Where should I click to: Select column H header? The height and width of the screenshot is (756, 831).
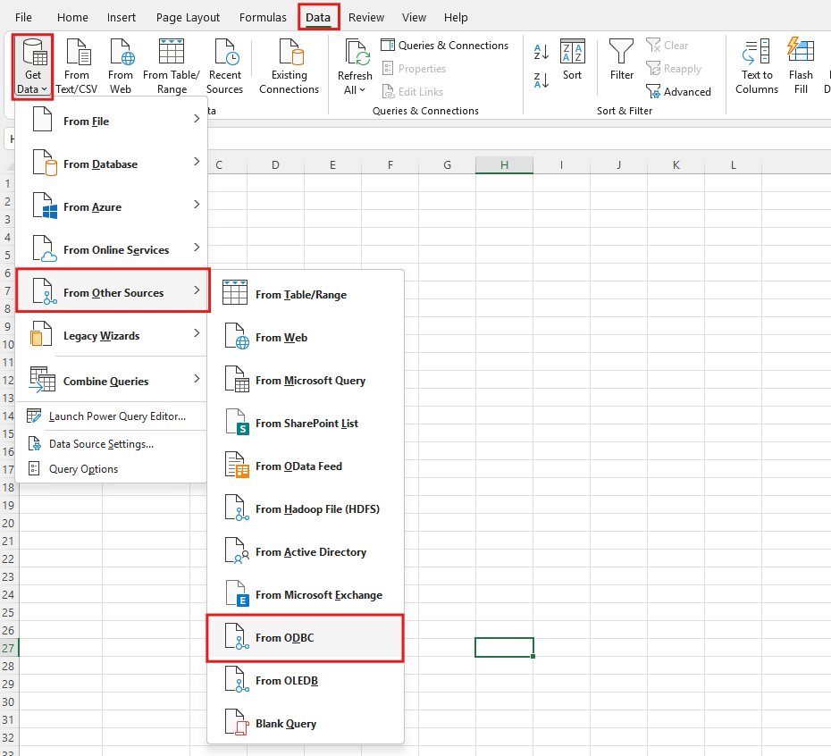(504, 165)
